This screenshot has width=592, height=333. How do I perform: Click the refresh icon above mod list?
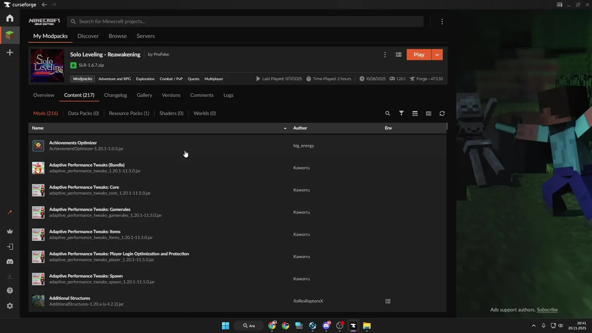(x=442, y=113)
